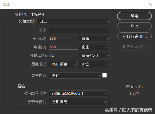Click 存储预设(S)... button
Image resolution: width=155 pixels, height=114 pixels.
tap(134, 37)
